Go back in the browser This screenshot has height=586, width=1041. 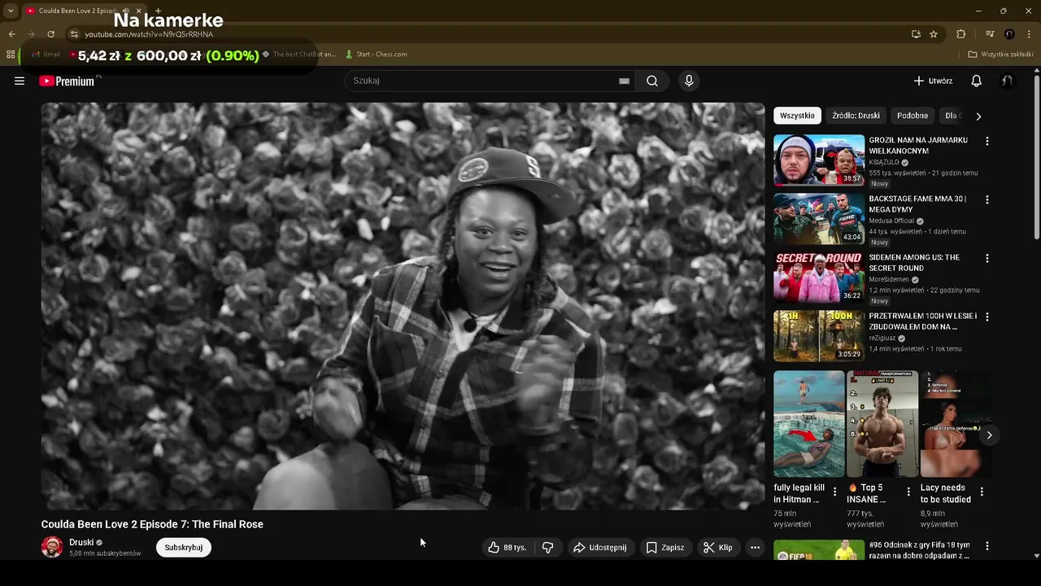click(11, 34)
